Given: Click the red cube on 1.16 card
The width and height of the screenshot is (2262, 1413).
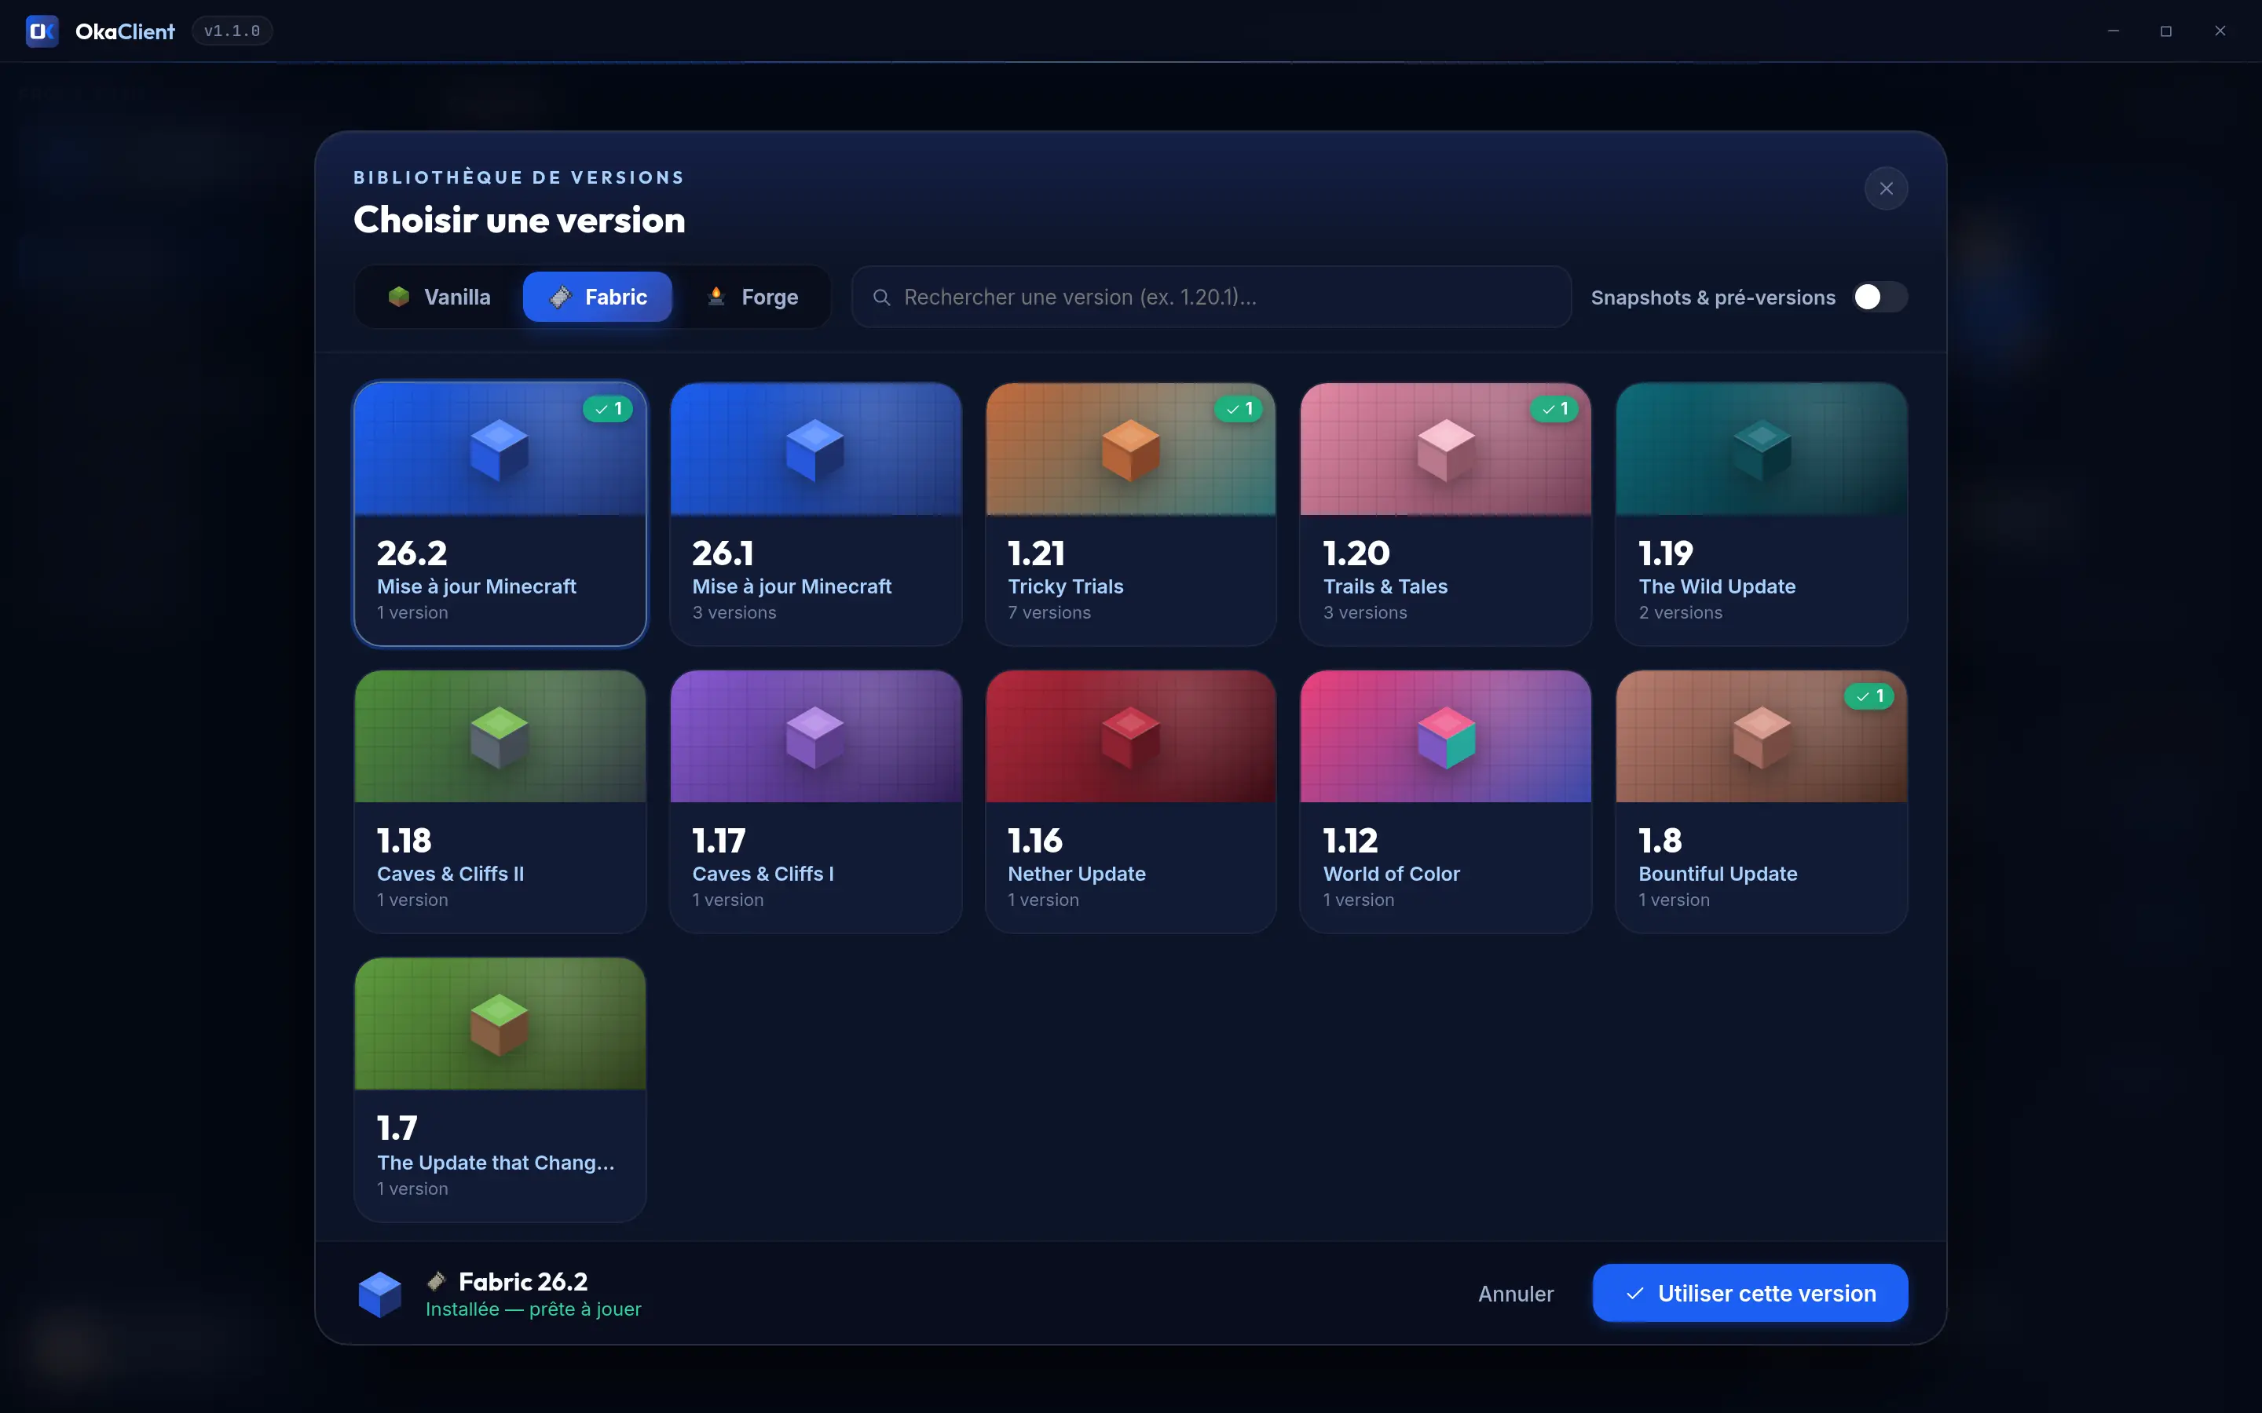Looking at the screenshot, I should (1130, 737).
